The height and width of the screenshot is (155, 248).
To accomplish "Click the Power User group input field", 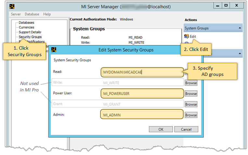I will click(142, 93).
